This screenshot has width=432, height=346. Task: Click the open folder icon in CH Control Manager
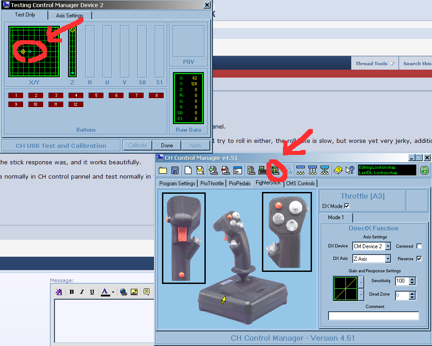pyautogui.click(x=163, y=171)
